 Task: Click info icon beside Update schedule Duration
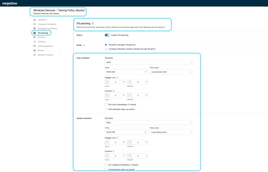[x=114, y=152]
